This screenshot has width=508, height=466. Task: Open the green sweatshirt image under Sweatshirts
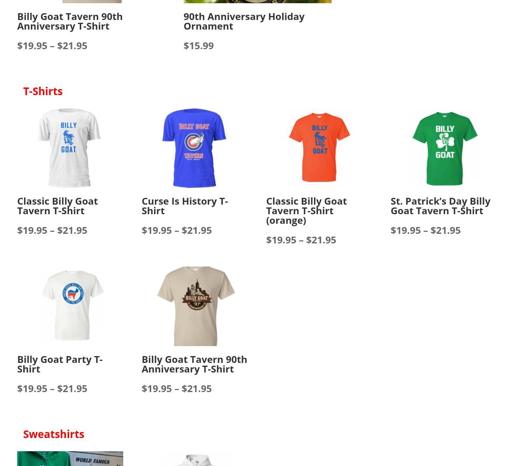tap(70, 458)
